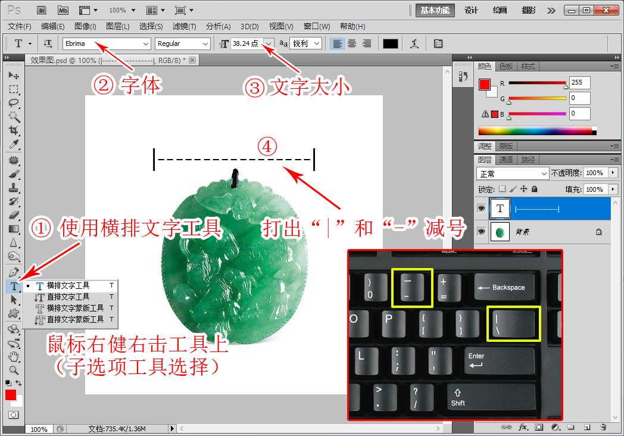Enable lock transparent pixels in Layers panel
The image size is (624, 436).
[502, 189]
